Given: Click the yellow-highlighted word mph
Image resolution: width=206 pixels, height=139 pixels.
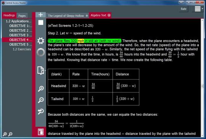Looking at the screenshot, I should click(x=80, y=41).
